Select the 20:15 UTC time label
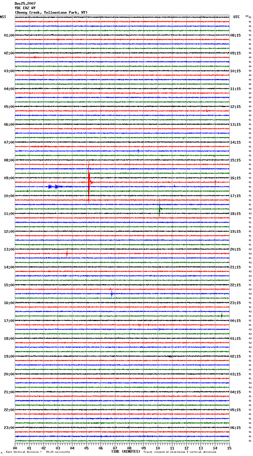This screenshot has height=456, width=253. click(x=235, y=249)
